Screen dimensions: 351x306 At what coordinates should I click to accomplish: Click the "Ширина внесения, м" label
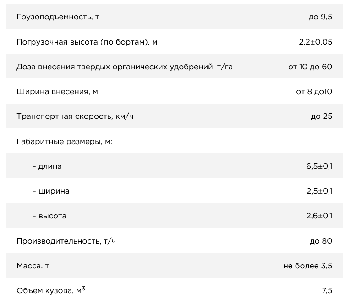click(57, 92)
